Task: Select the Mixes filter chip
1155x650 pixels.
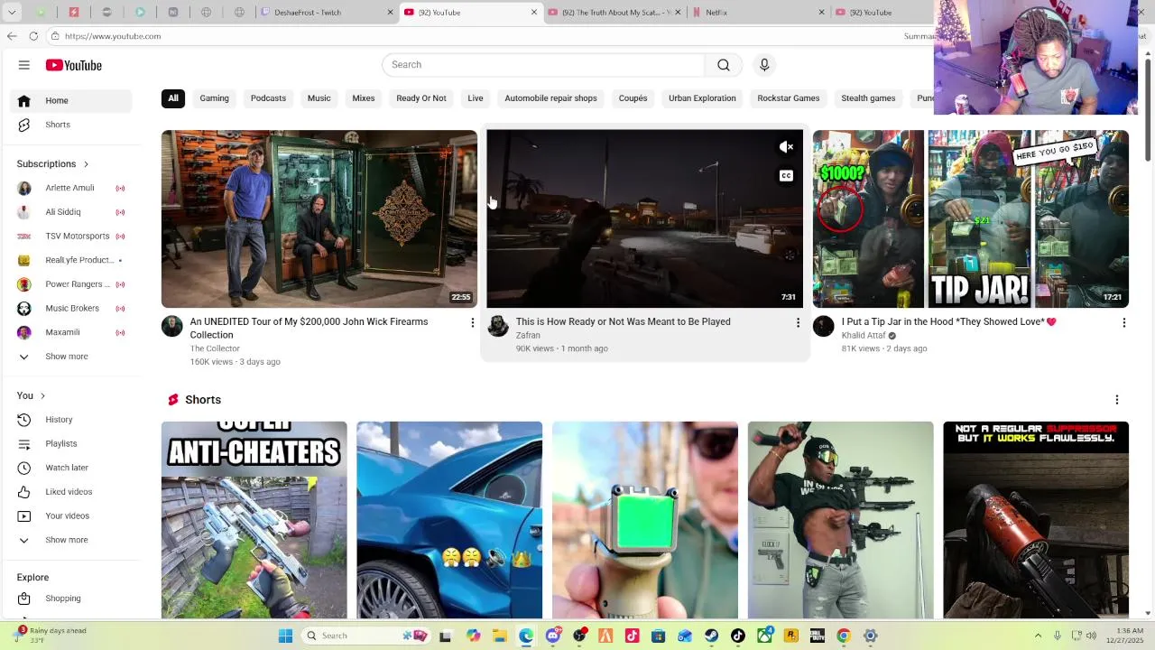Action: click(364, 98)
